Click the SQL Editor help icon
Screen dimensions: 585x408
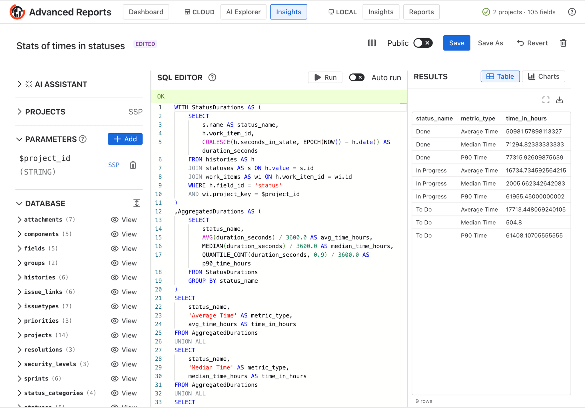[x=212, y=77]
